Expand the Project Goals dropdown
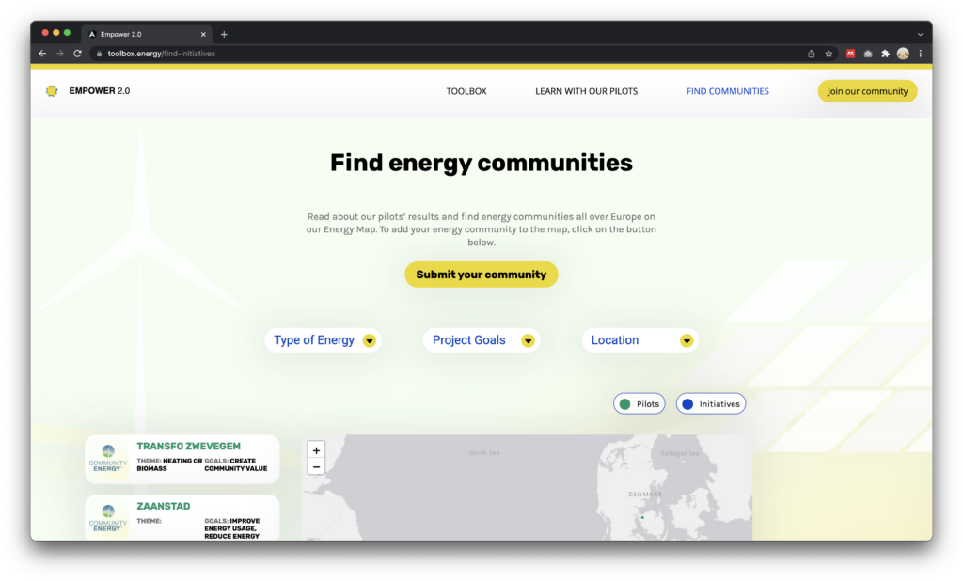This screenshot has height=581, width=963. (481, 339)
